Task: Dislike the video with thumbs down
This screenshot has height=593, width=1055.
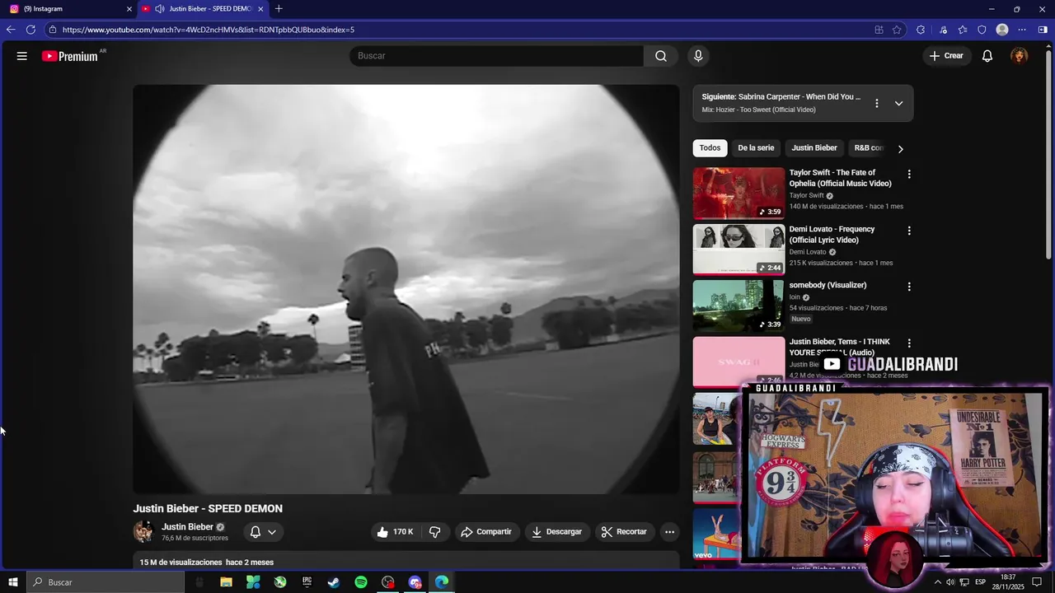Action: 435,532
